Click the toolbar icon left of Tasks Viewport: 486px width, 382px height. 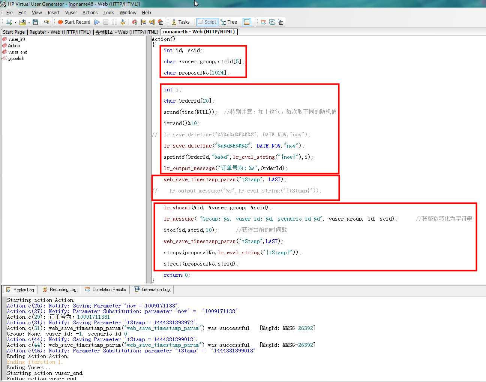tap(160, 22)
